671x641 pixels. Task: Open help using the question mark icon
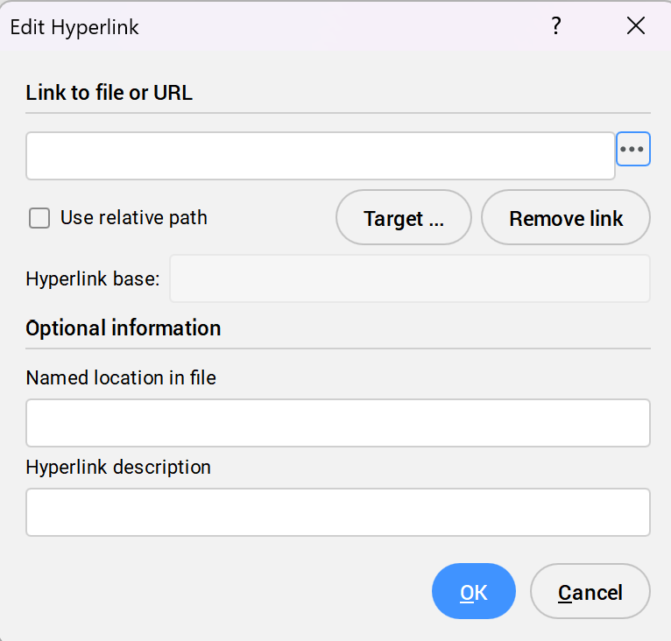click(555, 26)
